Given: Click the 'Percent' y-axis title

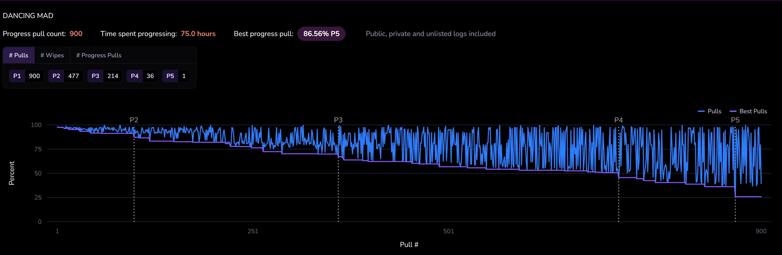Looking at the screenshot, I should point(12,173).
